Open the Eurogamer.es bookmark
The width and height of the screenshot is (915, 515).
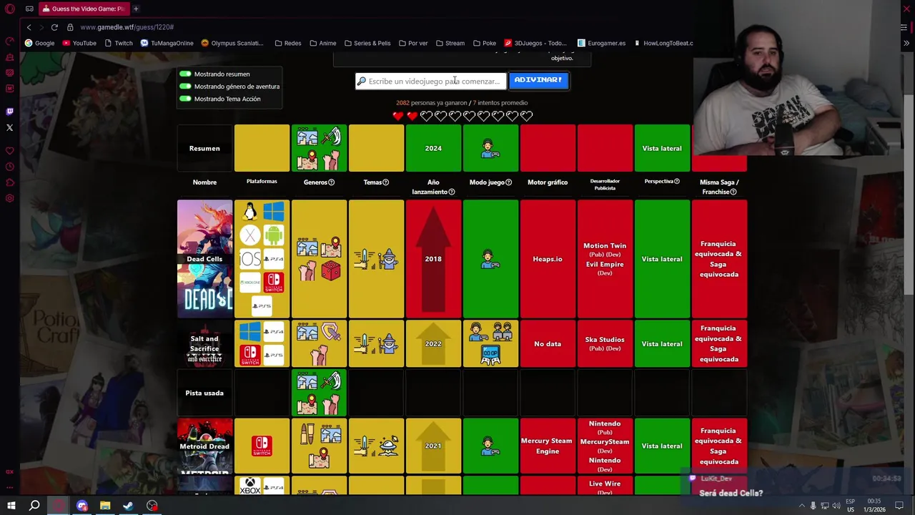(x=602, y=43)
